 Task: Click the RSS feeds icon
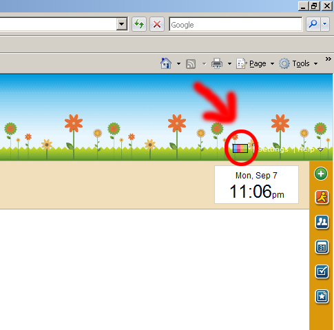click(x=191, y=64)
